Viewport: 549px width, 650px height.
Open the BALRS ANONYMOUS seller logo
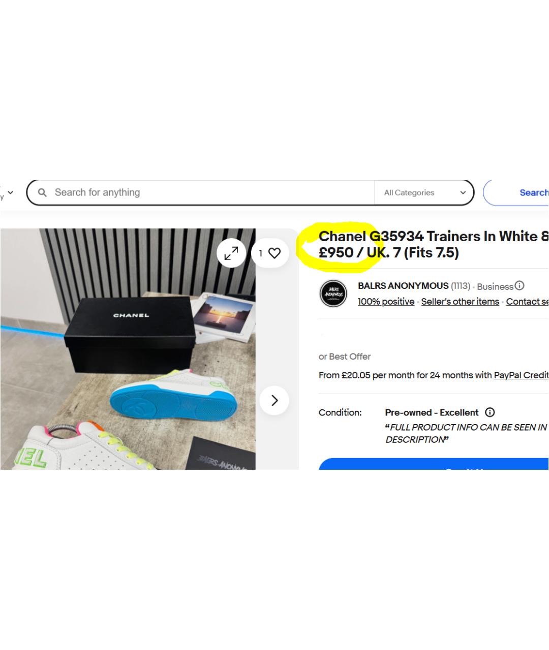tap(333, 294)
